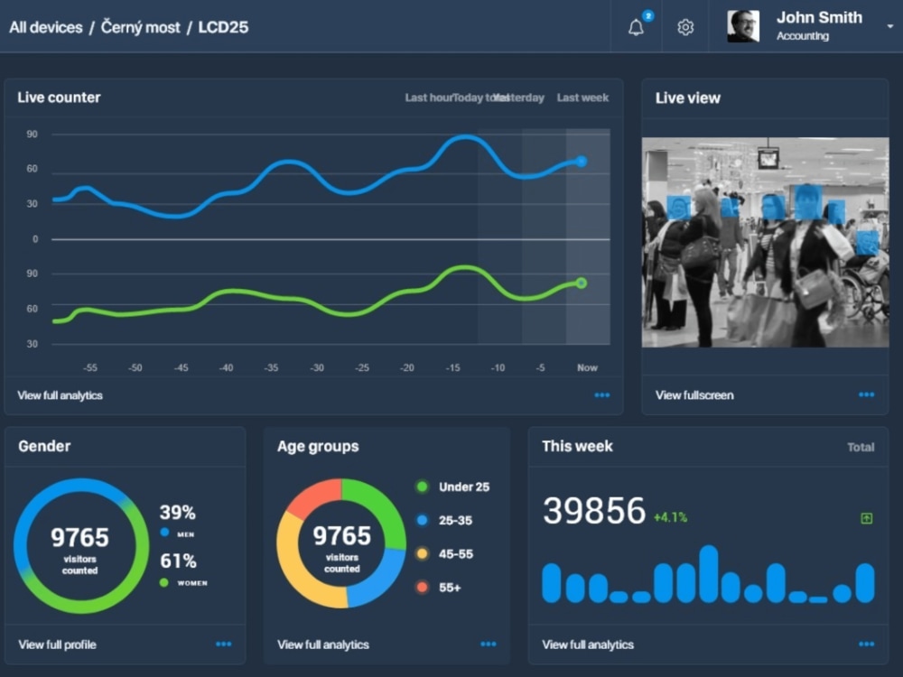Click the Accounting label under John Smith
Viewport: 903px width, 677px height.
(x=803, y=36)
